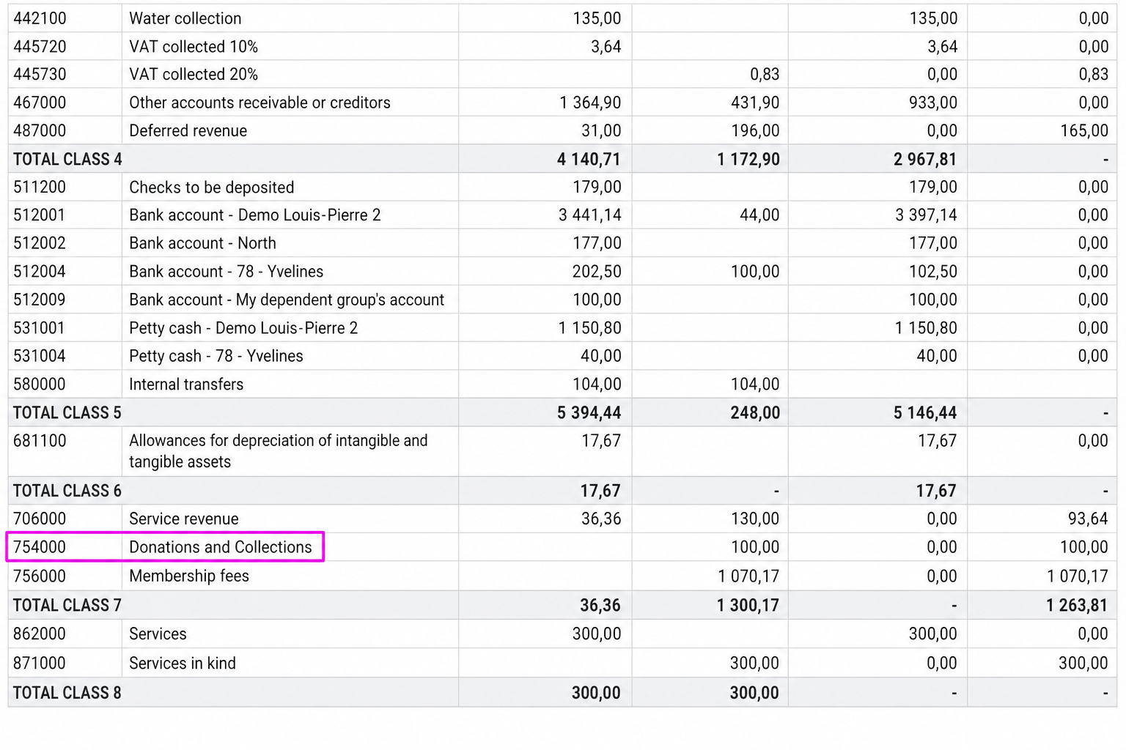This screenshot has height=750, width=1126.
Task: Click account code "512009"
Action: point(40,300)
